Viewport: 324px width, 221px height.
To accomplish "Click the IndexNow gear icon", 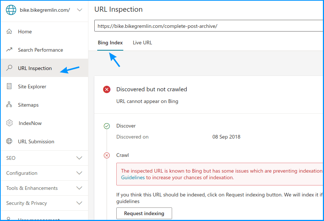I will 9,123.
